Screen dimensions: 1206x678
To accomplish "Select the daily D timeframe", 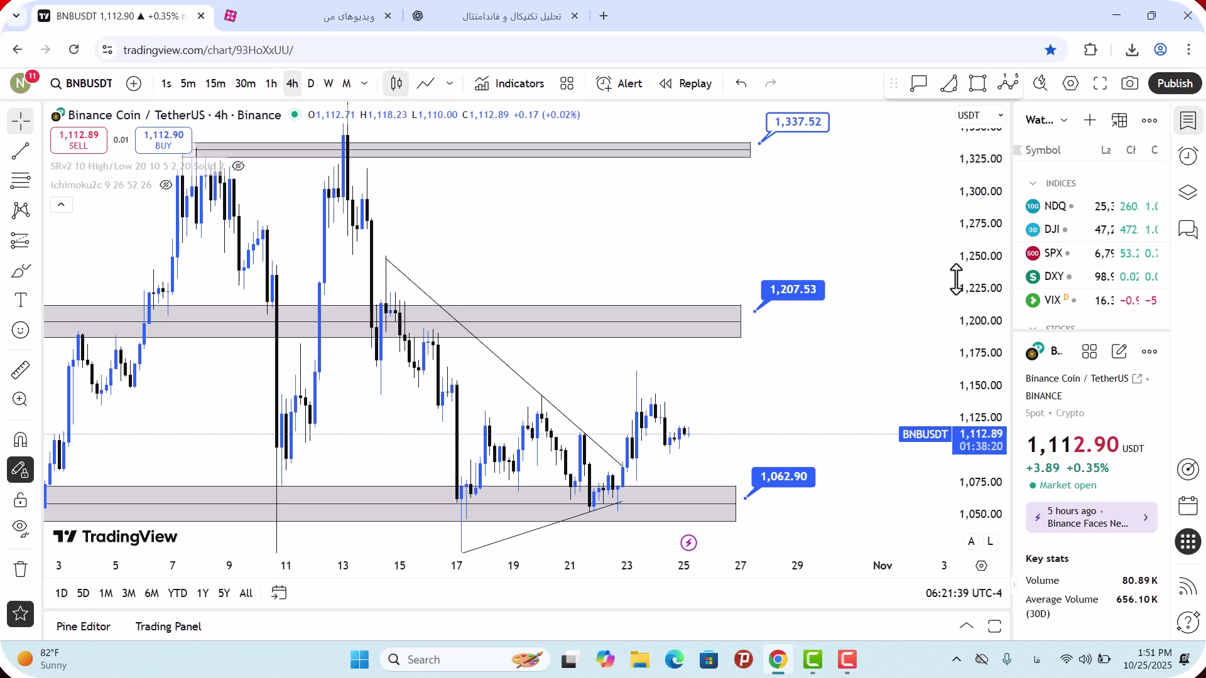I will [311, 83].
